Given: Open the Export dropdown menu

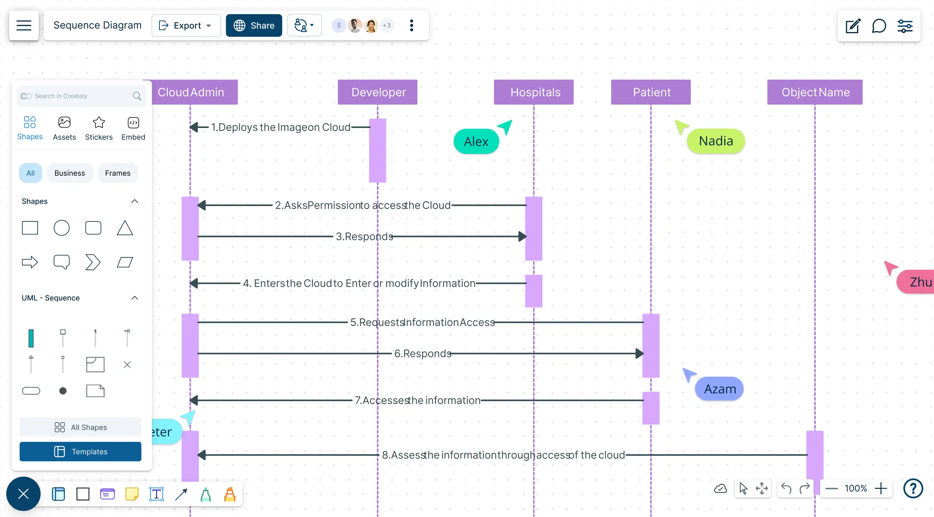Looking at the screenshot, I should [x=186, y=26].
